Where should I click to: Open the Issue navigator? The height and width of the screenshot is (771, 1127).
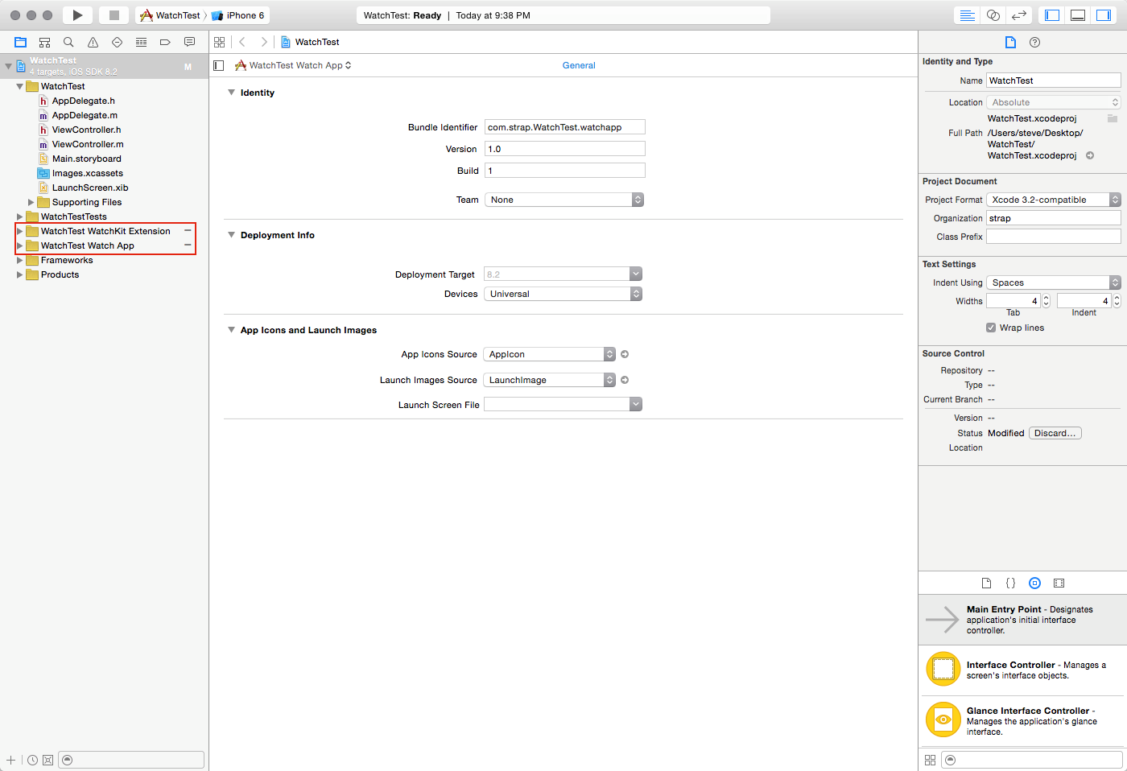93,42
